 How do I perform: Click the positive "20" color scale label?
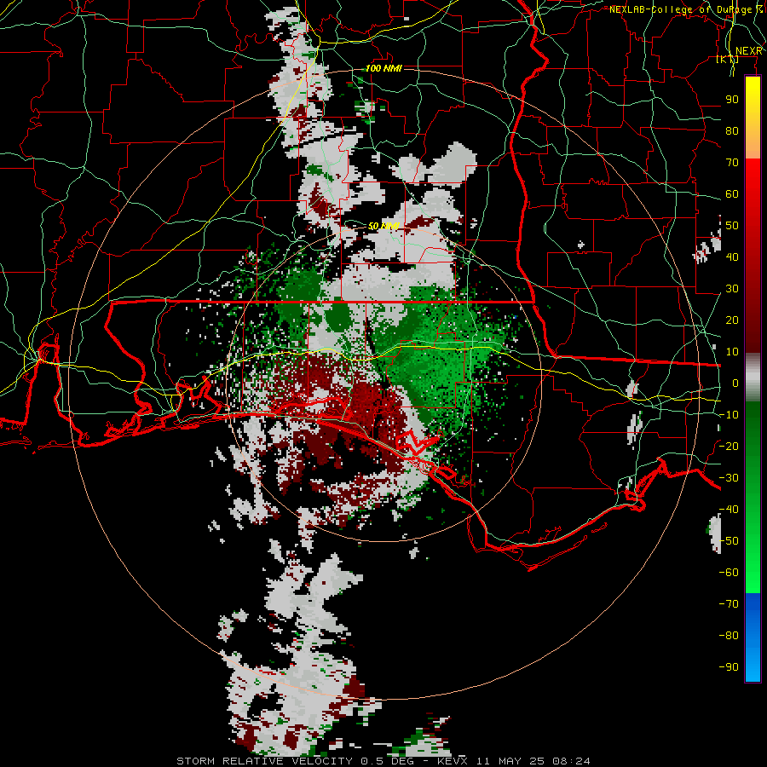(x=732, y=320)
